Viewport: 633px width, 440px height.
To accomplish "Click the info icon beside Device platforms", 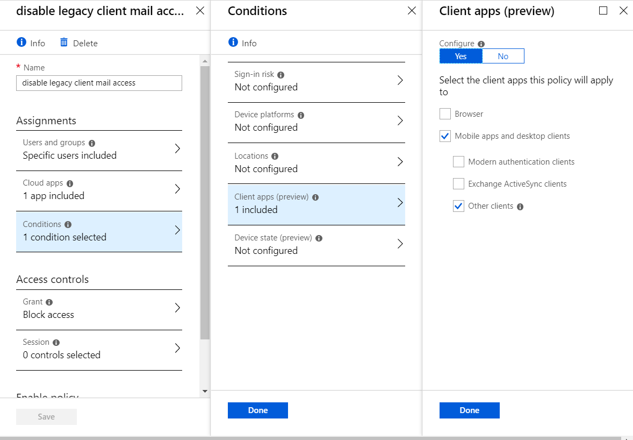I will coord(300,115).
